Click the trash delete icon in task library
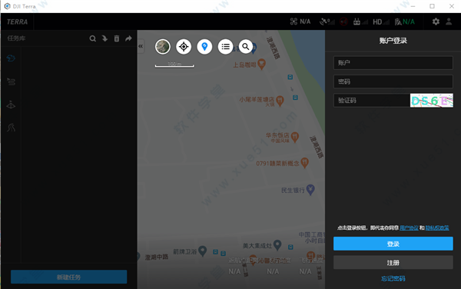Image resolution: width=461 pixels, height=289 pixels. coord(117,38)
